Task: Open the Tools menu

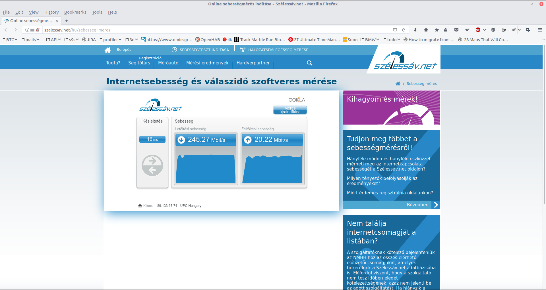Action: [97, 12]
